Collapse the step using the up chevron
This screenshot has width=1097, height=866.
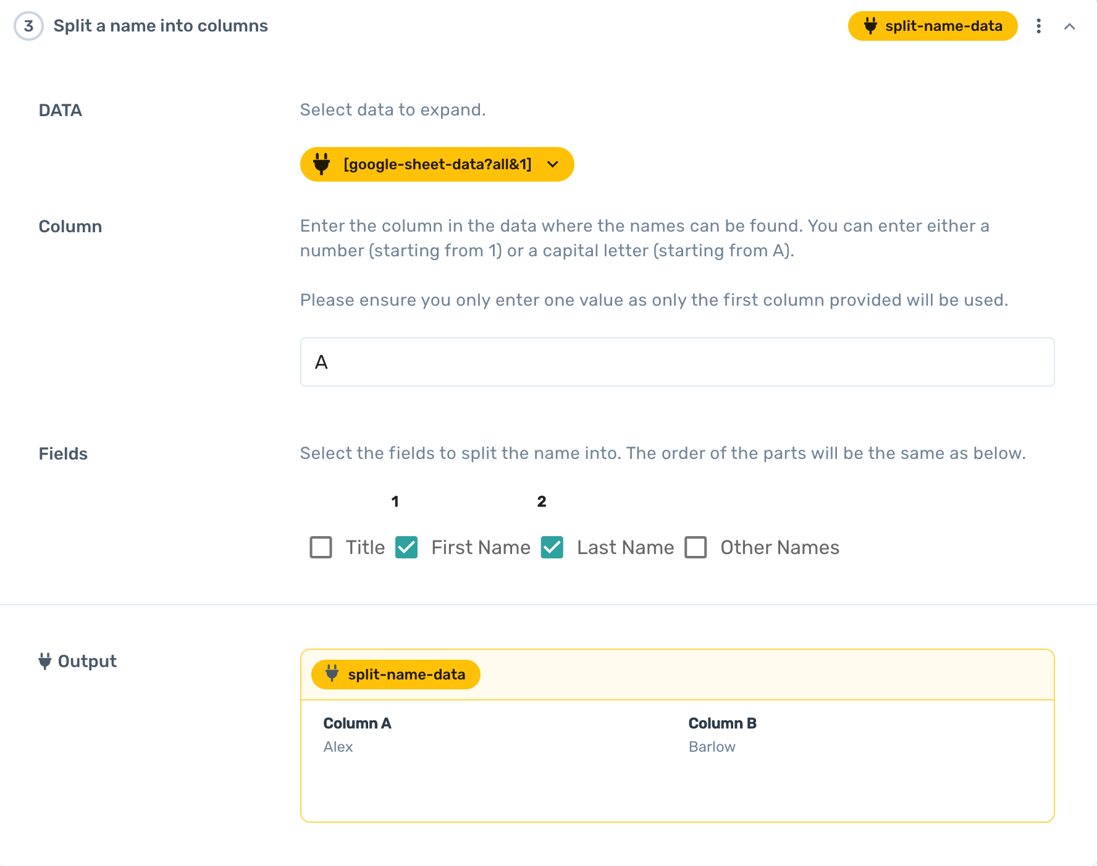click(x=1069, y=26)
